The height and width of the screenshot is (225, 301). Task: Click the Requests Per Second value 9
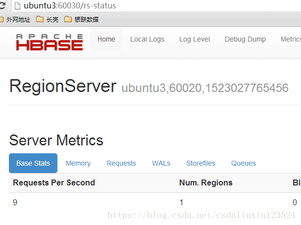click(x=15, y=203)
